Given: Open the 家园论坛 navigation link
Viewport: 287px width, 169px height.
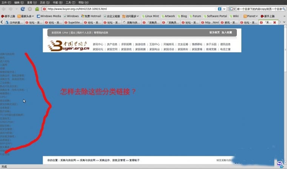Looking at the screenshot, I should click(x=98, y=49).
